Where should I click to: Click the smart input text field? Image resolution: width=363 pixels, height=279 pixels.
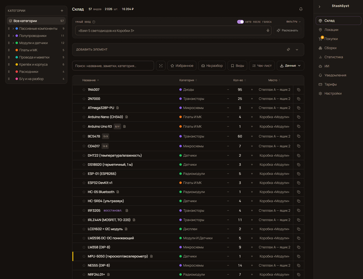pos(173,30)
